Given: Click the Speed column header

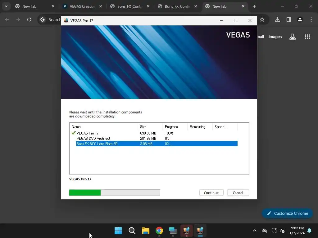Looking at the screenshot, I should (x=225, y=127).
